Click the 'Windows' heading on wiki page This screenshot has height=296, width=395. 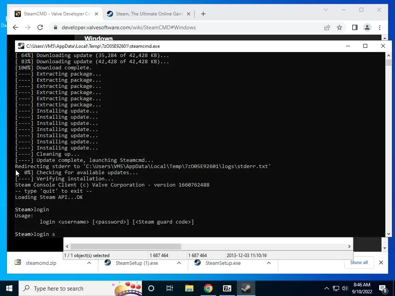(98, 38)
